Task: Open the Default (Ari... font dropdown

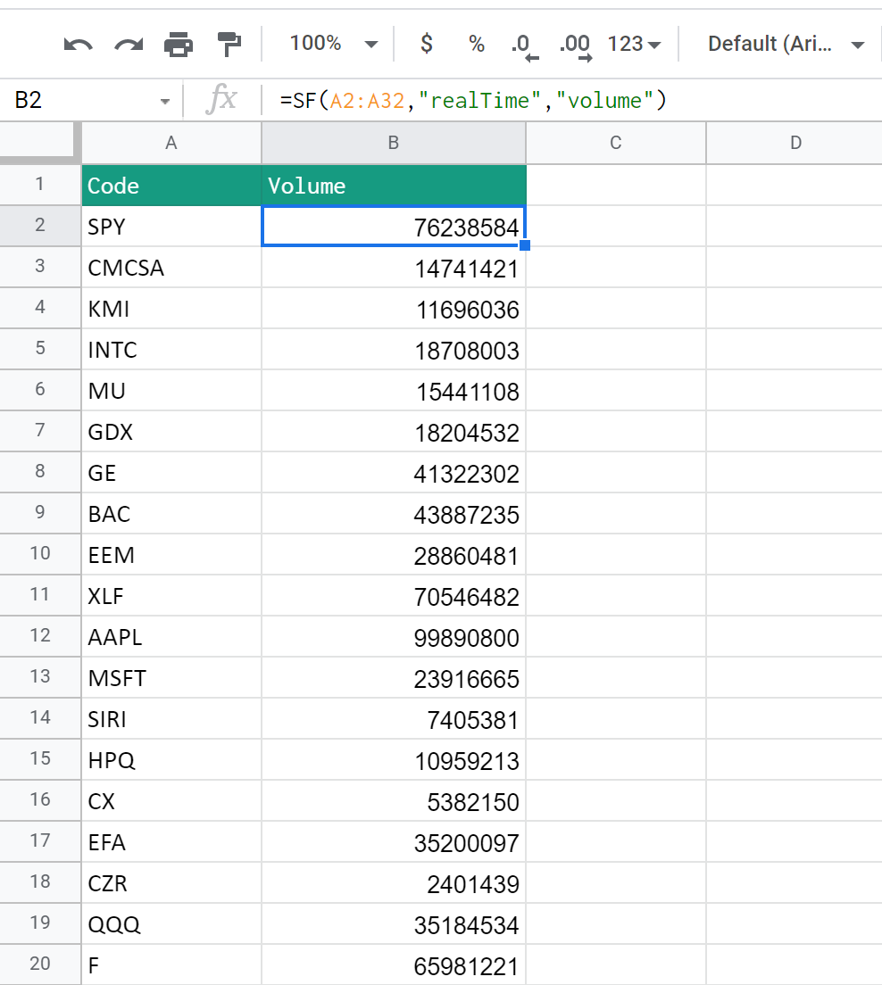Action: point(786,44)
